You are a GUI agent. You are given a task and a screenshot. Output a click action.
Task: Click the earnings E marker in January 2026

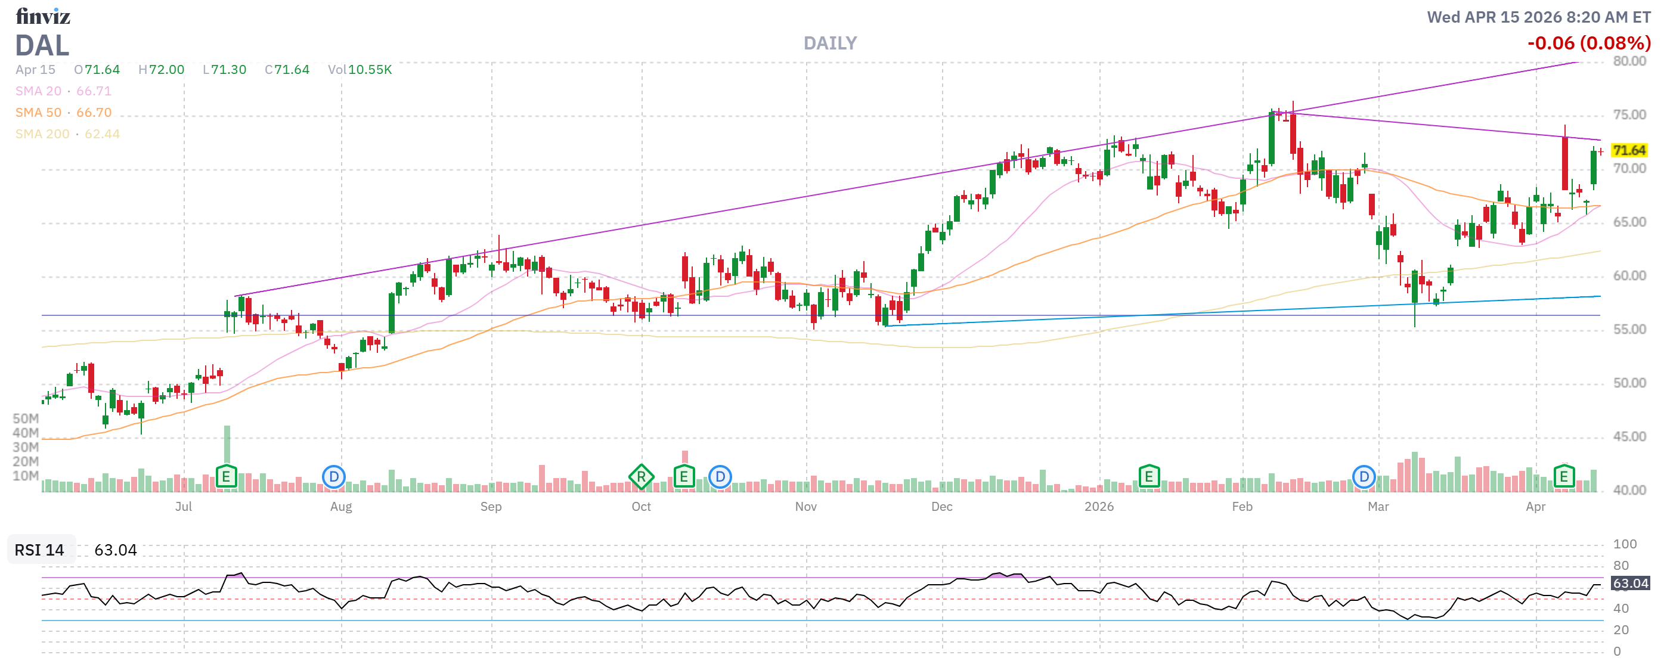click(1148, 477)
